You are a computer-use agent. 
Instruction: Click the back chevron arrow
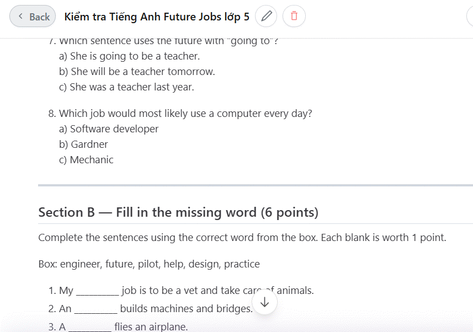[x=21, y=17]
